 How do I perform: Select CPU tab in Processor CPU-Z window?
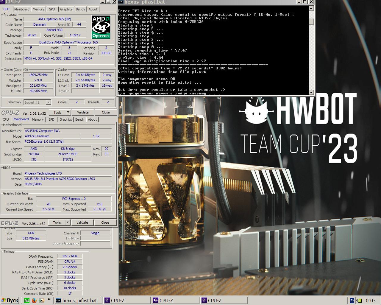click(6, 9)
